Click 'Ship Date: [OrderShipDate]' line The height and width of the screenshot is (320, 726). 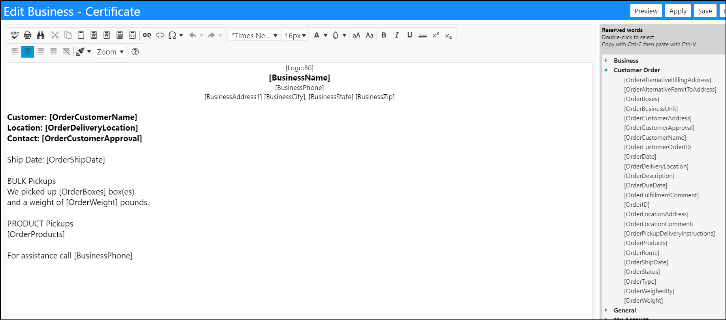pos(56,160)
